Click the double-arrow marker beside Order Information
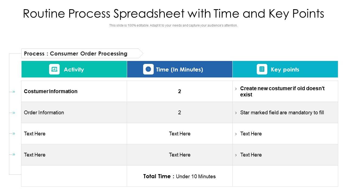Image resolution: width=347 pixels, height=195 pixels. click(x=14, y=113)
